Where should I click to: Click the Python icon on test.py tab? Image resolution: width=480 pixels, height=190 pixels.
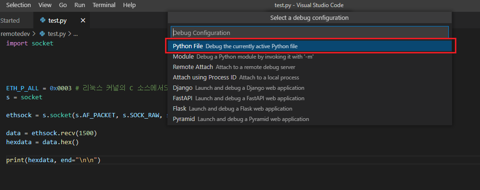click(43, 20)
